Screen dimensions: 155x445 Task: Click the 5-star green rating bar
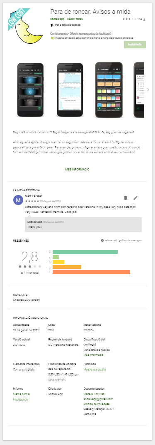click(x=85, y=252)
